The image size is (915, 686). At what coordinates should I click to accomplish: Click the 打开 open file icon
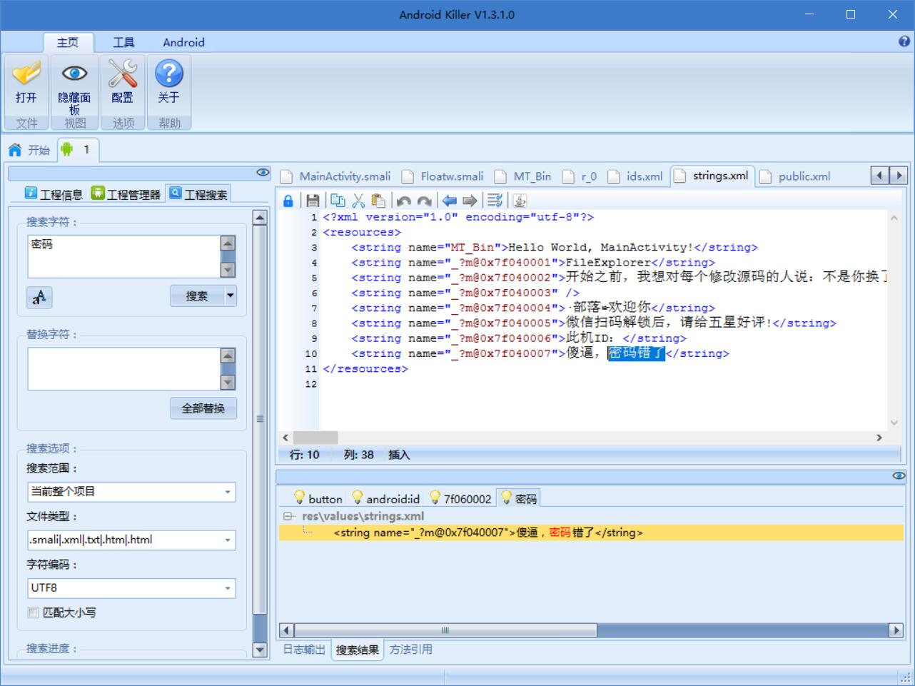click(26, 85)
